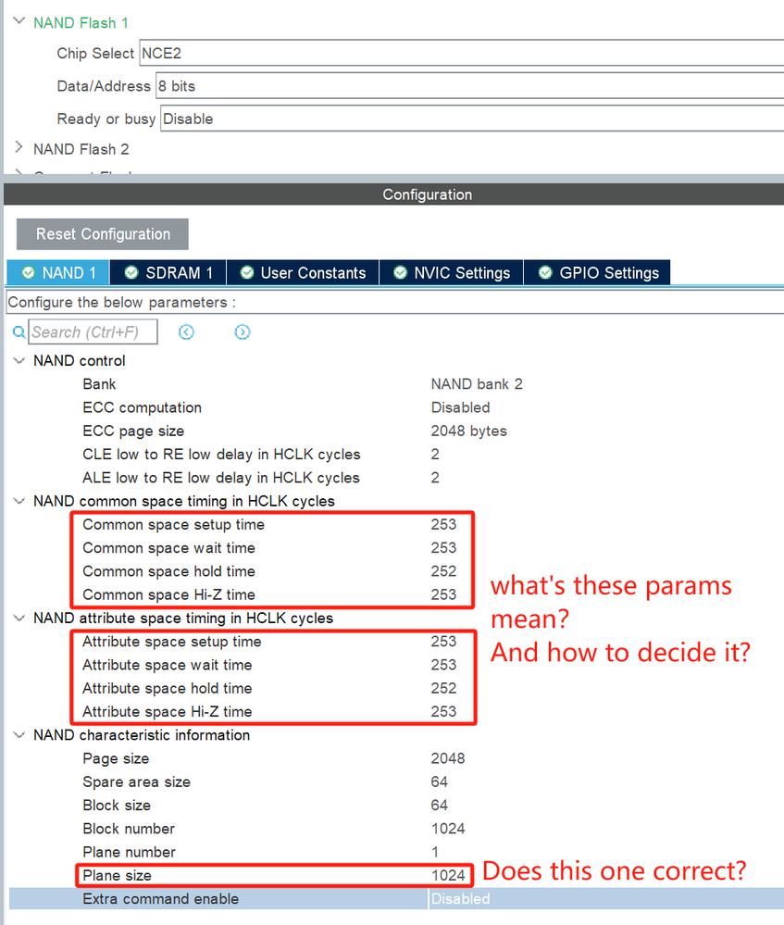Go to next search result arrow

point(242,332)
